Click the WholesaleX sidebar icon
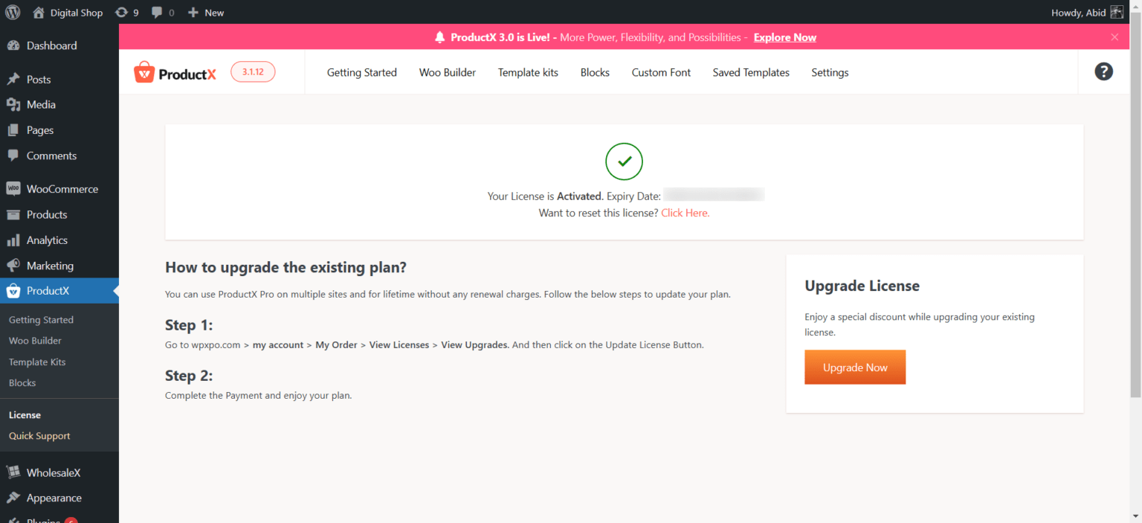The height and width of the screenshot is (523, 1142). [15, 472]
